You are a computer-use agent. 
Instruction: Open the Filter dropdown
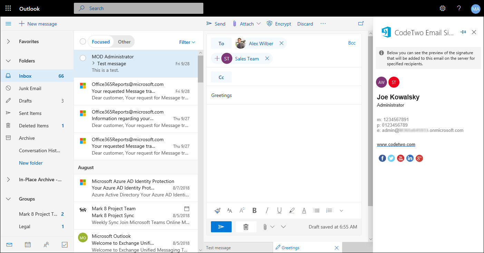pos(187,42)
